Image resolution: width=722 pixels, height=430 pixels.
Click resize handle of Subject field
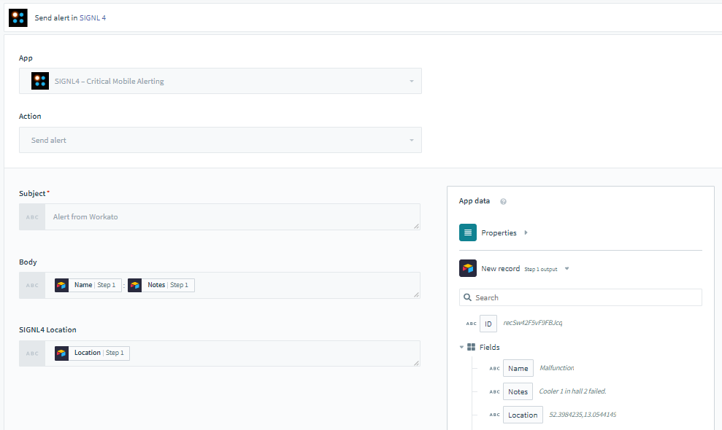tap(416, 226)
